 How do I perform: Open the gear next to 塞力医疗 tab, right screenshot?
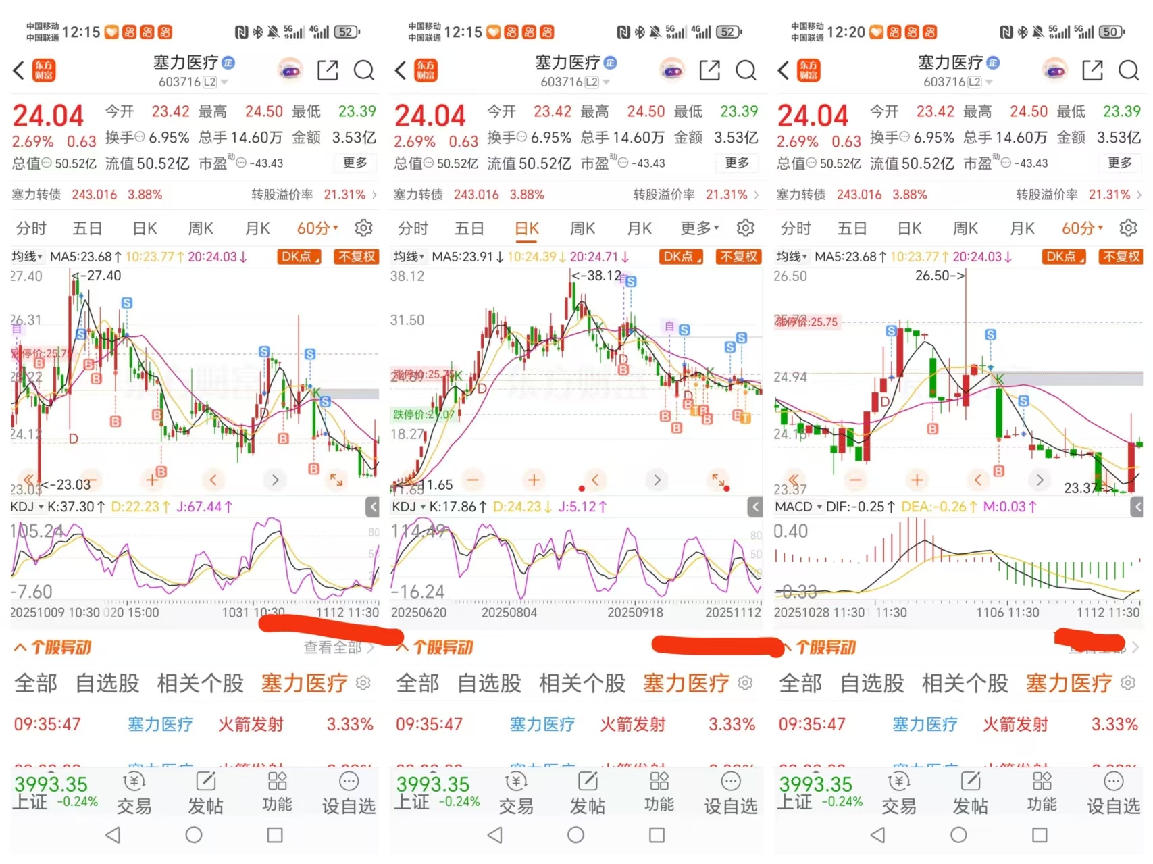(x=1127, y=683)
